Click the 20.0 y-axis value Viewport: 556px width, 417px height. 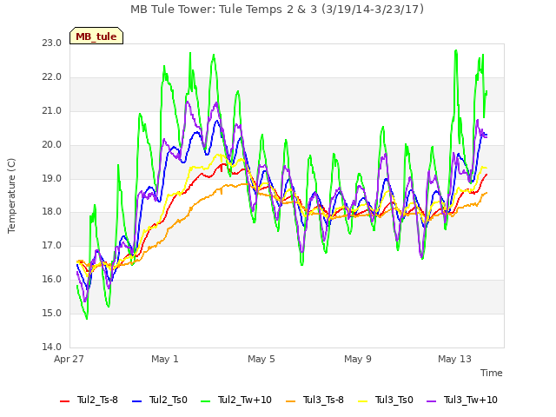coord(52,145)
